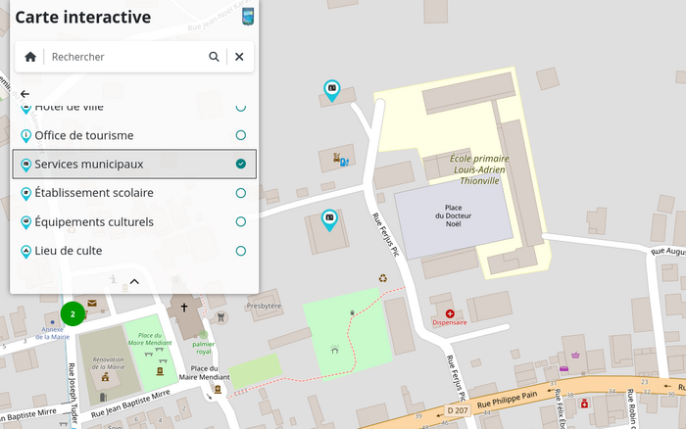Toggle Équipements culturels radio circle
686x429 pixels.
pos(240,222)
